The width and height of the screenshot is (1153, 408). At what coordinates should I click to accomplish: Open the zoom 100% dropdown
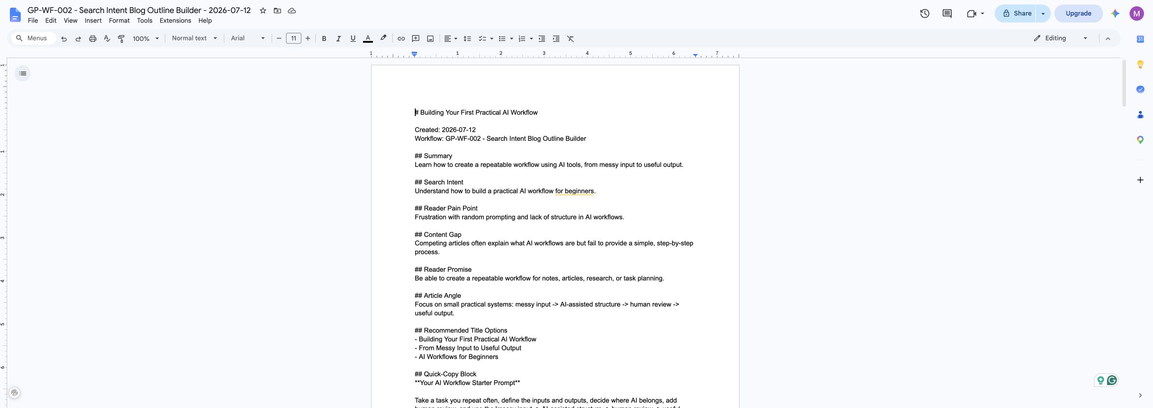[x=145, y=39]
